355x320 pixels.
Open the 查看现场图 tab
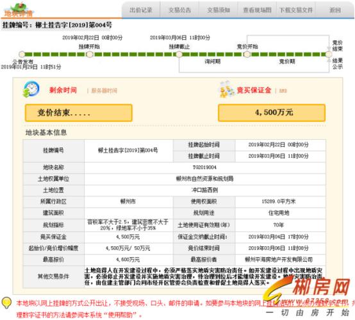[257, 10]
